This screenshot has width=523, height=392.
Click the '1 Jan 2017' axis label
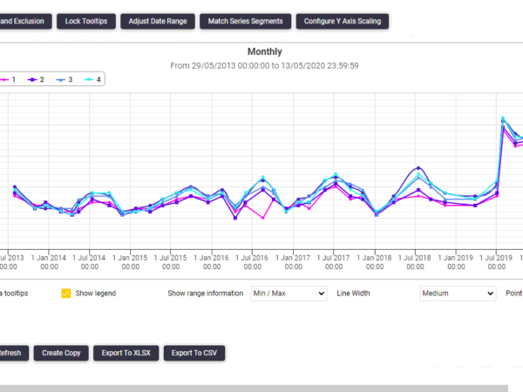point(293,262)
